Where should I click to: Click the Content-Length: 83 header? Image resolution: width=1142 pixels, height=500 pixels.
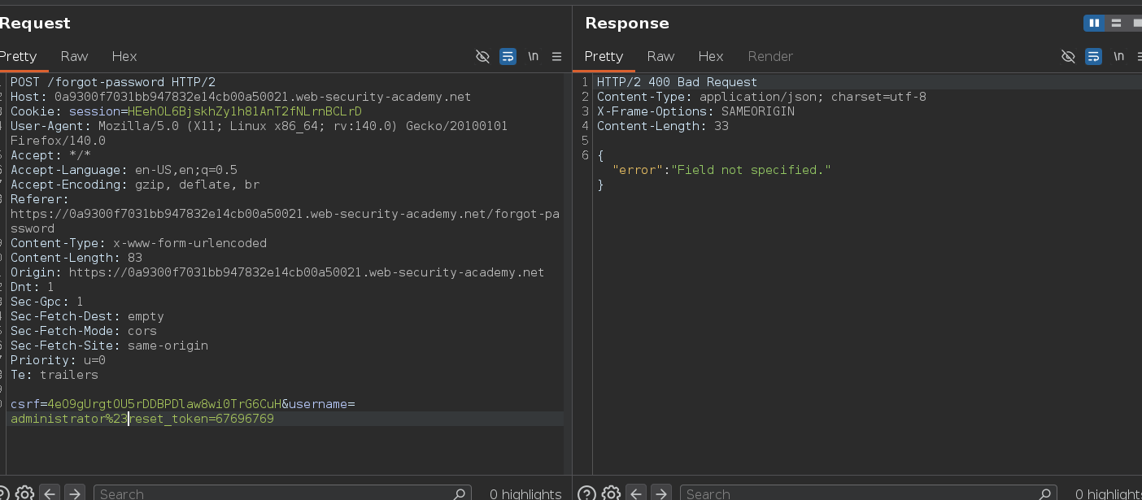pos(76,258)
